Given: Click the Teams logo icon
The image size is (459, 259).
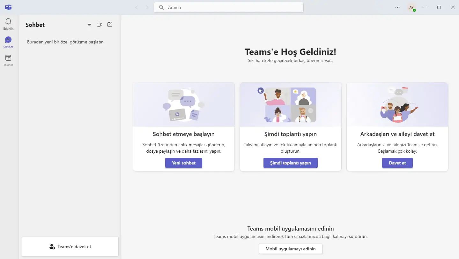Looking at the screenshot, I should click(x=8, y=7).
